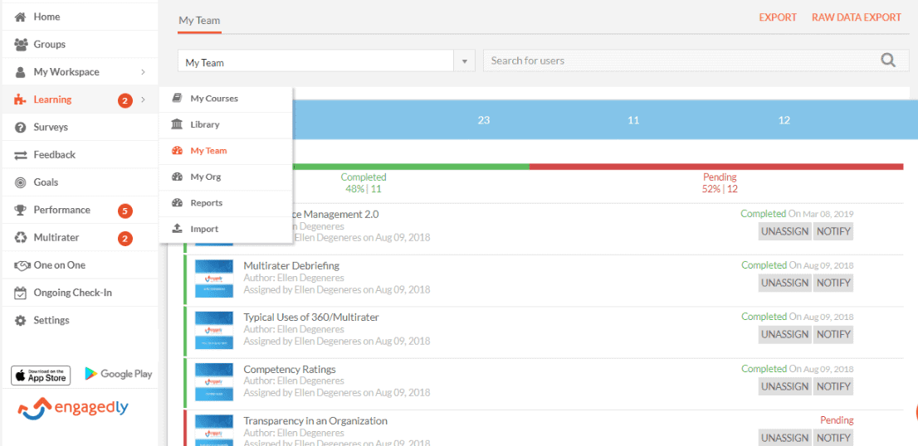Click the 23 count in blue bar
The image size is (918, 446).
[484, 120]
